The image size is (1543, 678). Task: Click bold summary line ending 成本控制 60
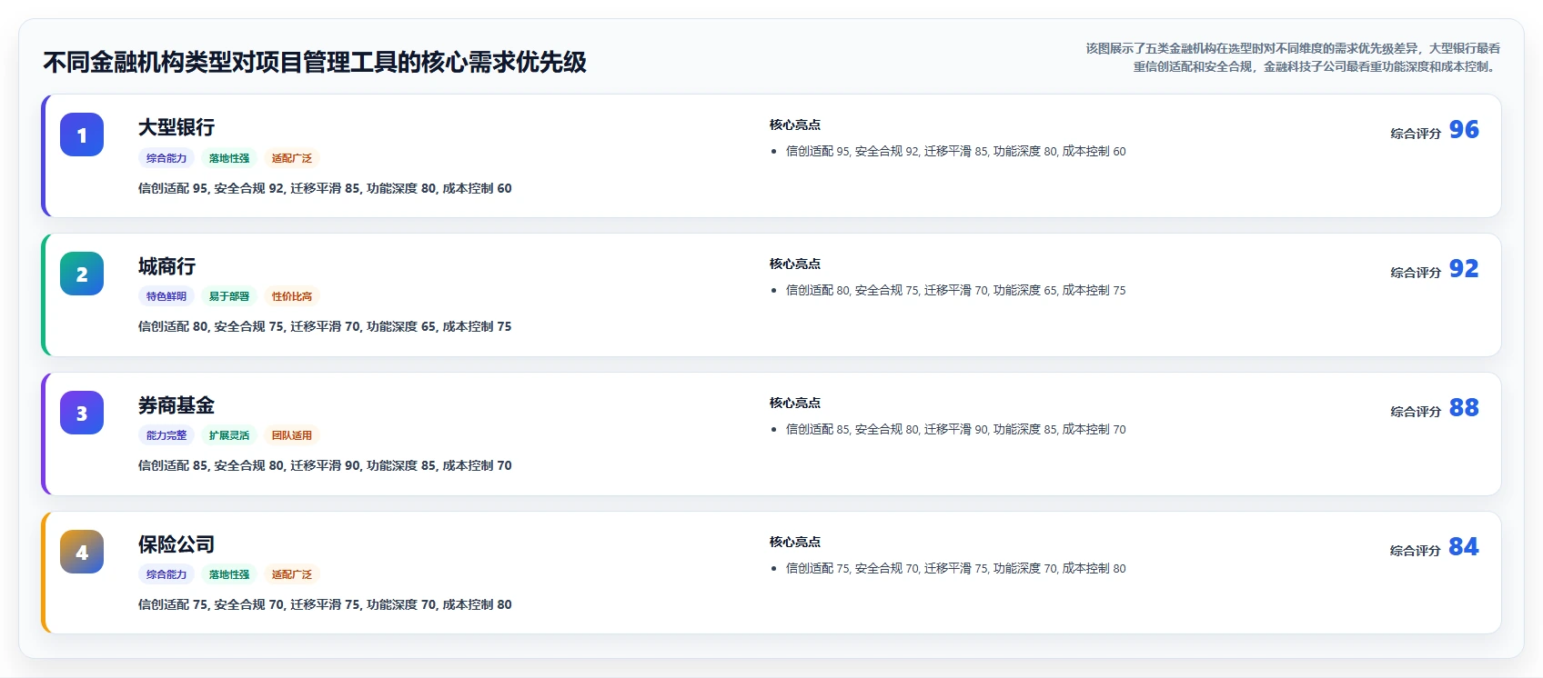pyautogui.click(x=325, y=189)
